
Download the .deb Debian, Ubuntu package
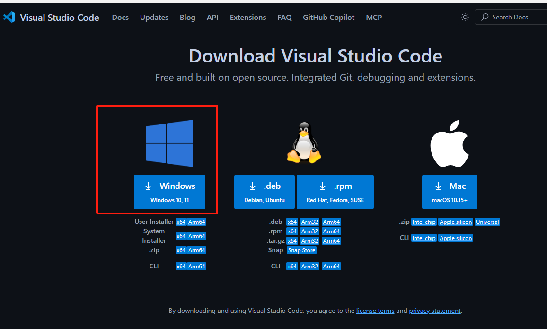pos(265,192)
